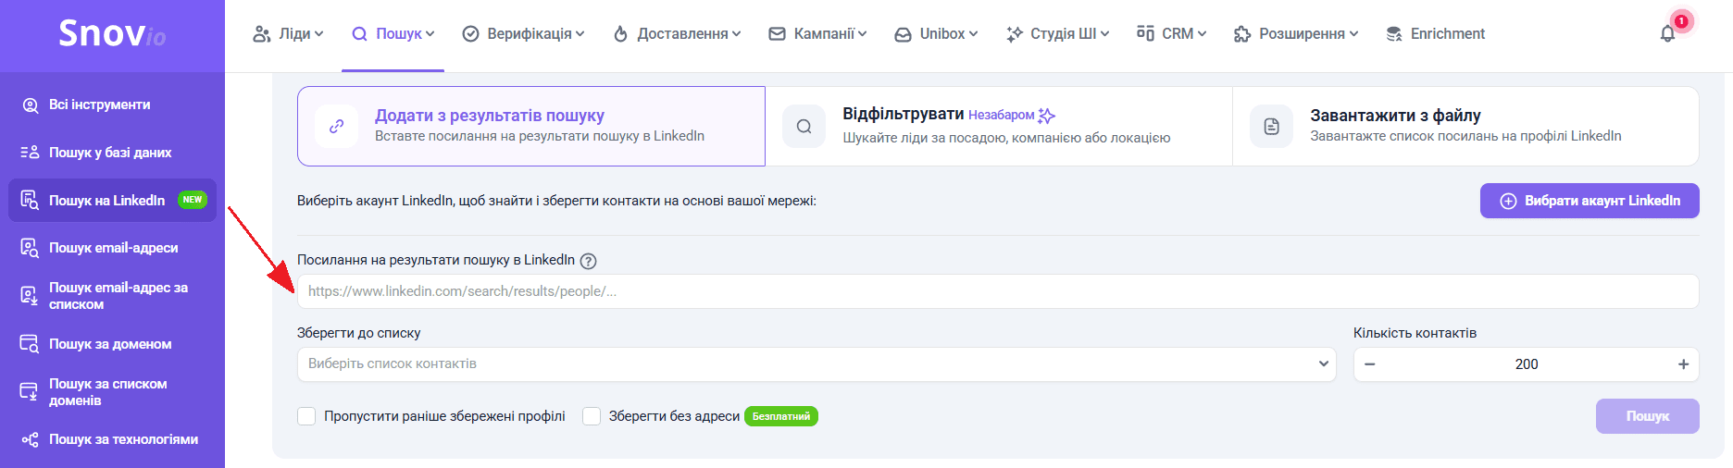Select the Додати з результатів пошуку tab
This screenshot has height=468, width=1733.
click(x=531, y=127)
